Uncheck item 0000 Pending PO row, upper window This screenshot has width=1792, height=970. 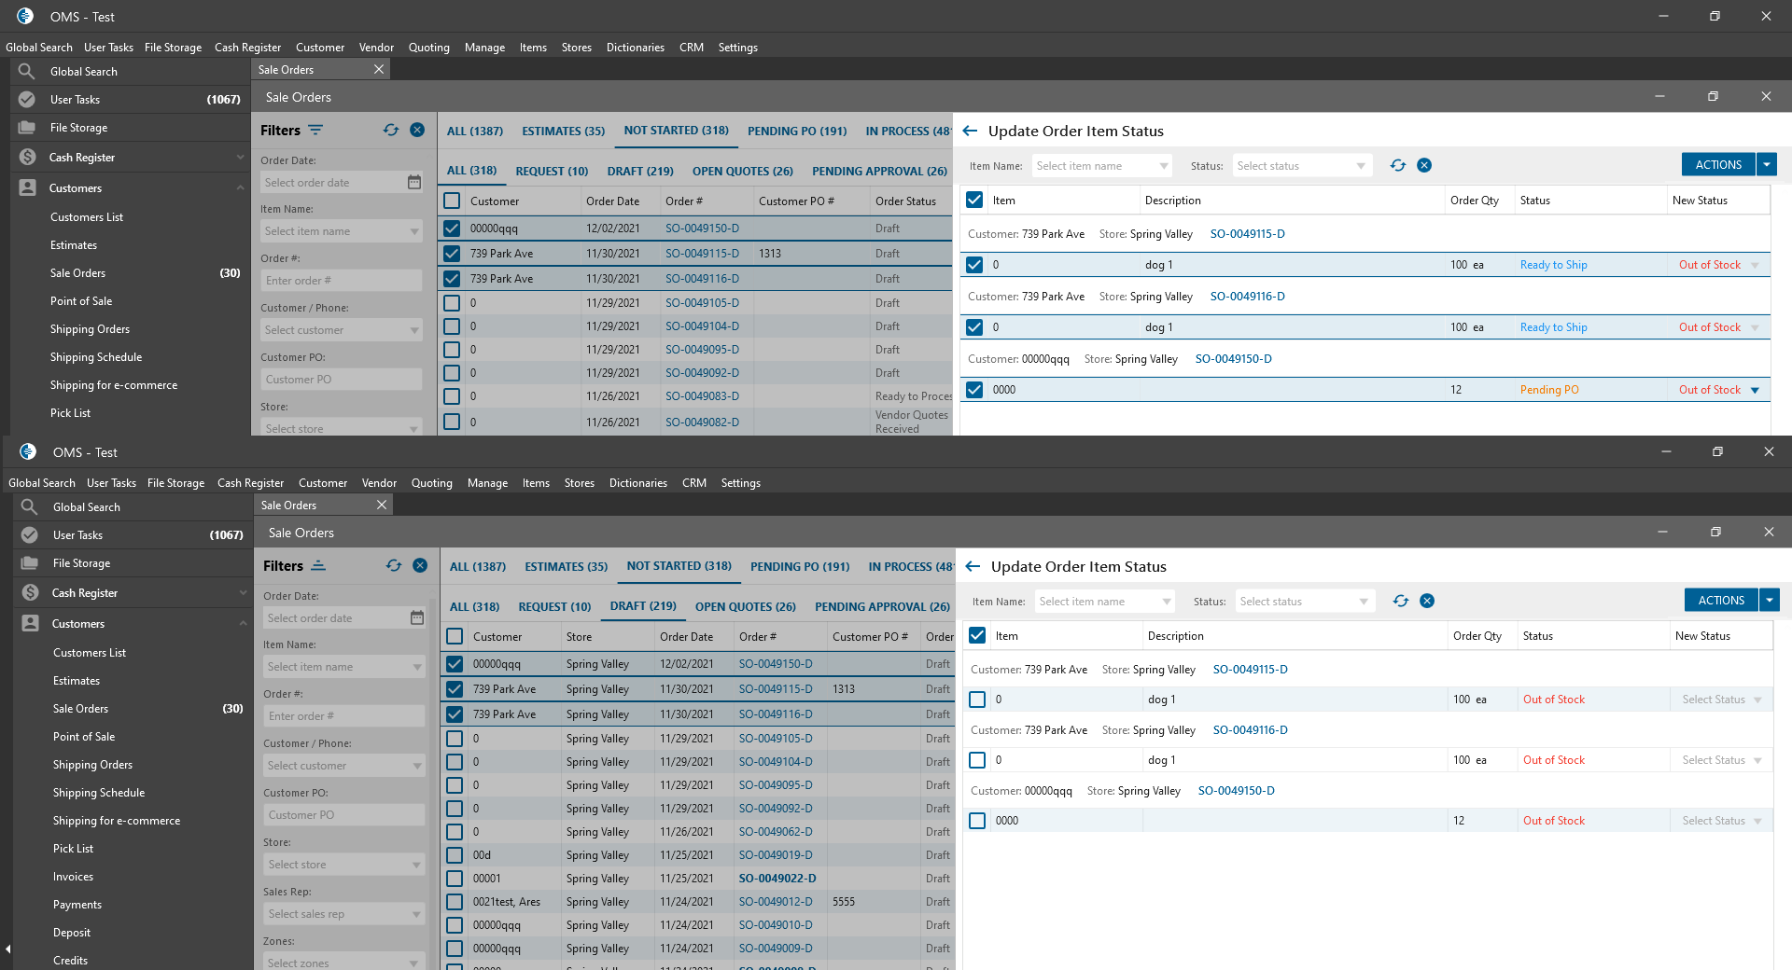point(974,390)
